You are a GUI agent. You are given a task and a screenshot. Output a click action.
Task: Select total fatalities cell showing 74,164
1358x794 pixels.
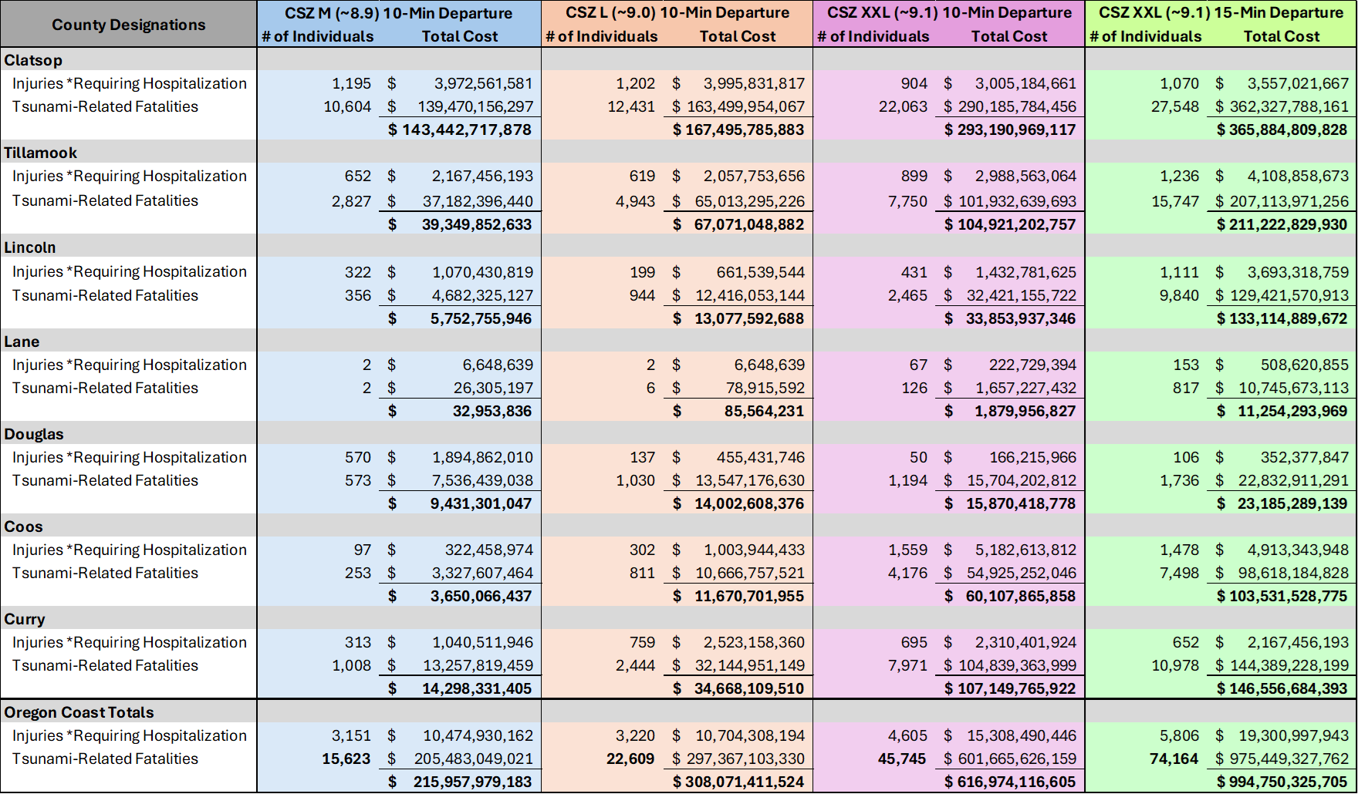1174,759
